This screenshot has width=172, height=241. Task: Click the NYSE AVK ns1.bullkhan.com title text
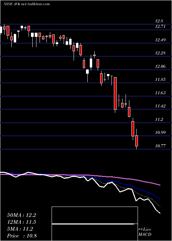click(x=26, y=4)
